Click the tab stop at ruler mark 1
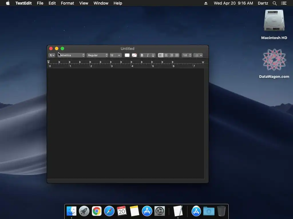Viewport: 293px width, 219px height. (70, 62)
